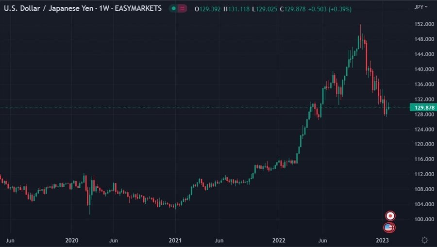Image resolution: width=437 pixels, height=247 pixels.
Task: Click the US flag economic event marker
Action: [x=388, y=227]
